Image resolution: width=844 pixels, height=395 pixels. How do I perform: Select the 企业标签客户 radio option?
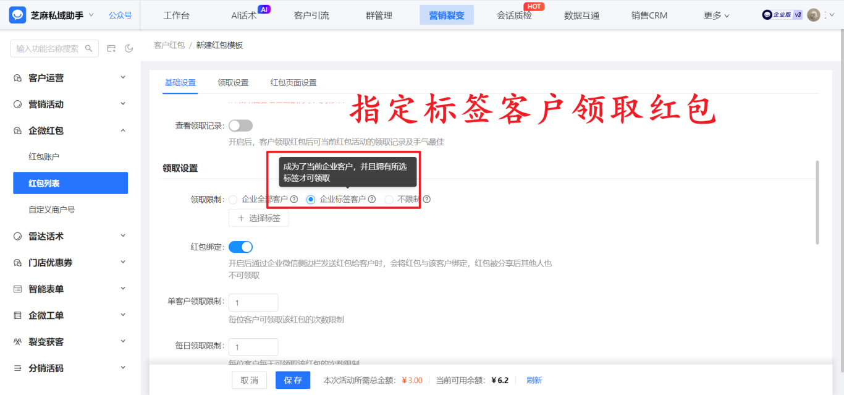click(x=311, y=199)
